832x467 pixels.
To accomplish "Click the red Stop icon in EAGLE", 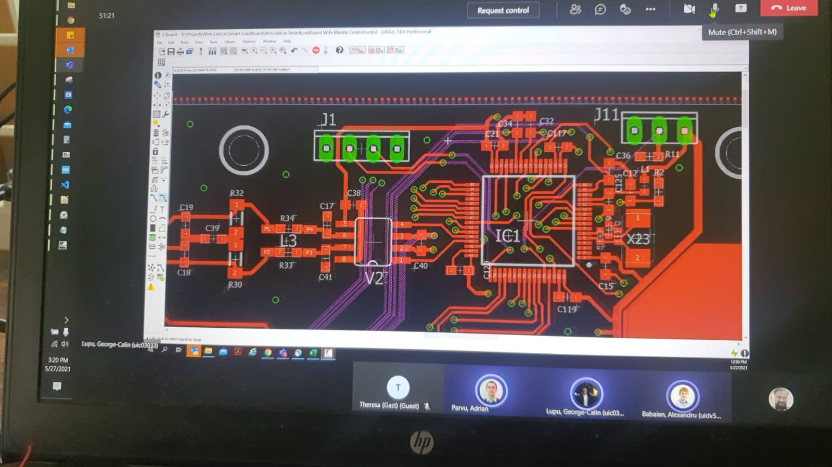I will pyautogui.click(x=316, y=50).
